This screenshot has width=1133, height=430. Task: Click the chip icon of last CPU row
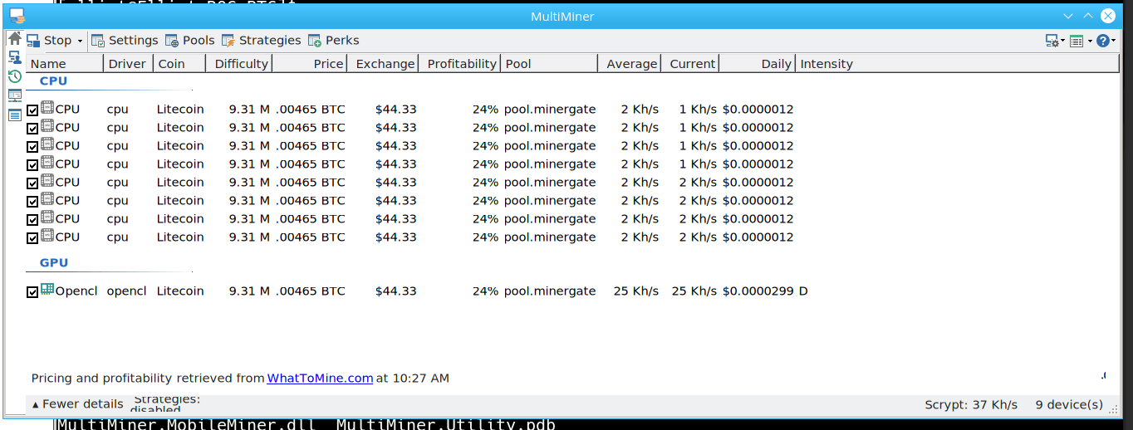pyautogui.click(x=47, y=236)
